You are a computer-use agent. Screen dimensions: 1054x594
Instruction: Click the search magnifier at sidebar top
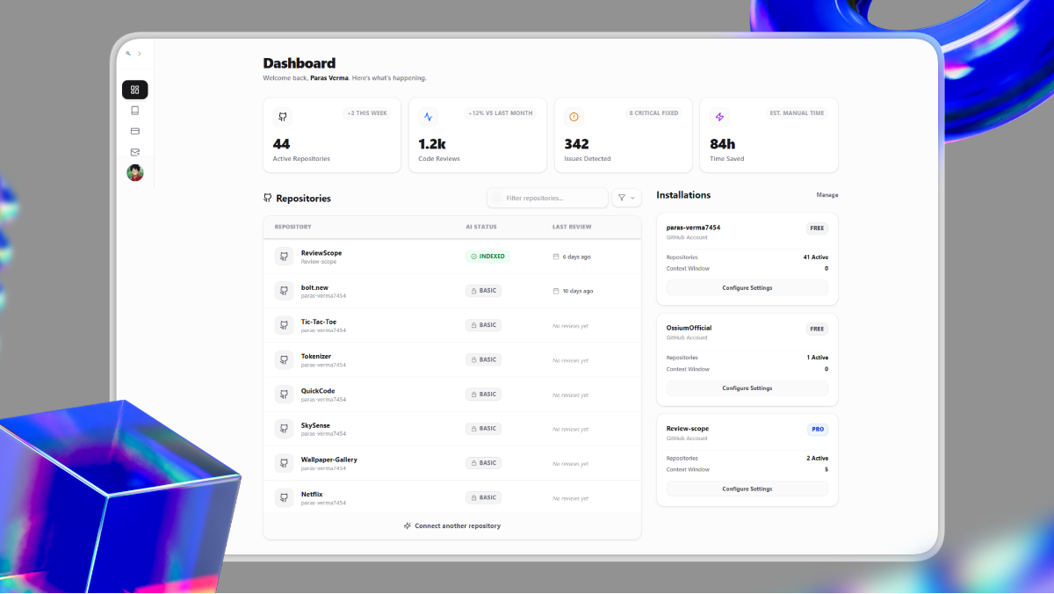point(130,53)
